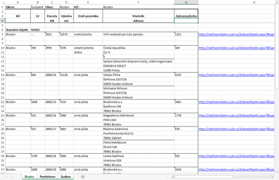Select cell 'Magdalena Adámková'
This screenshot has width=279, height=180.
(138, 115)
